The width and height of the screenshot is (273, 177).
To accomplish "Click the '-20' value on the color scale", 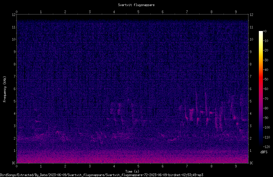I will click(265, 50).
